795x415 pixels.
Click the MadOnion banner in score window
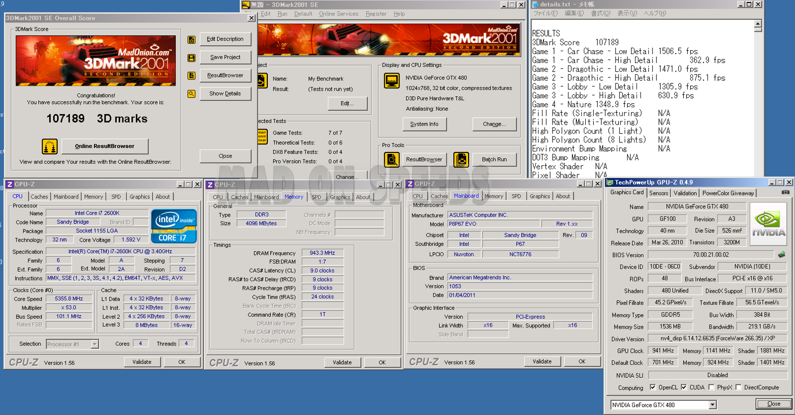(96, 61)
